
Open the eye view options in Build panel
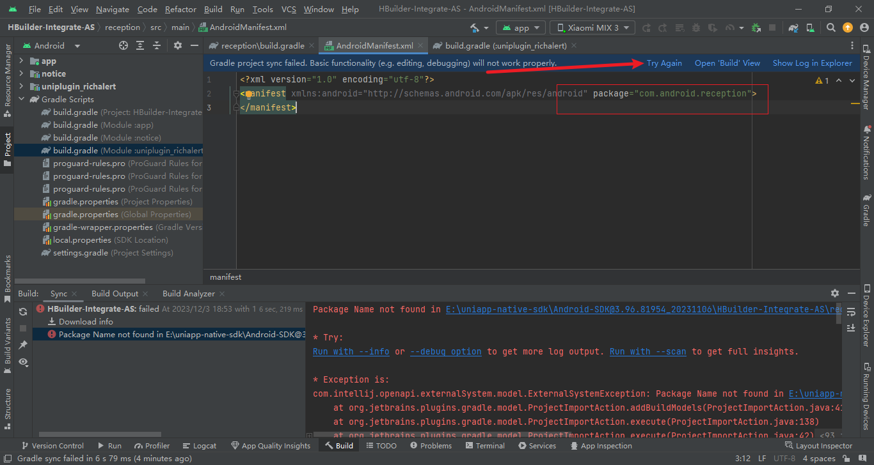23,362
